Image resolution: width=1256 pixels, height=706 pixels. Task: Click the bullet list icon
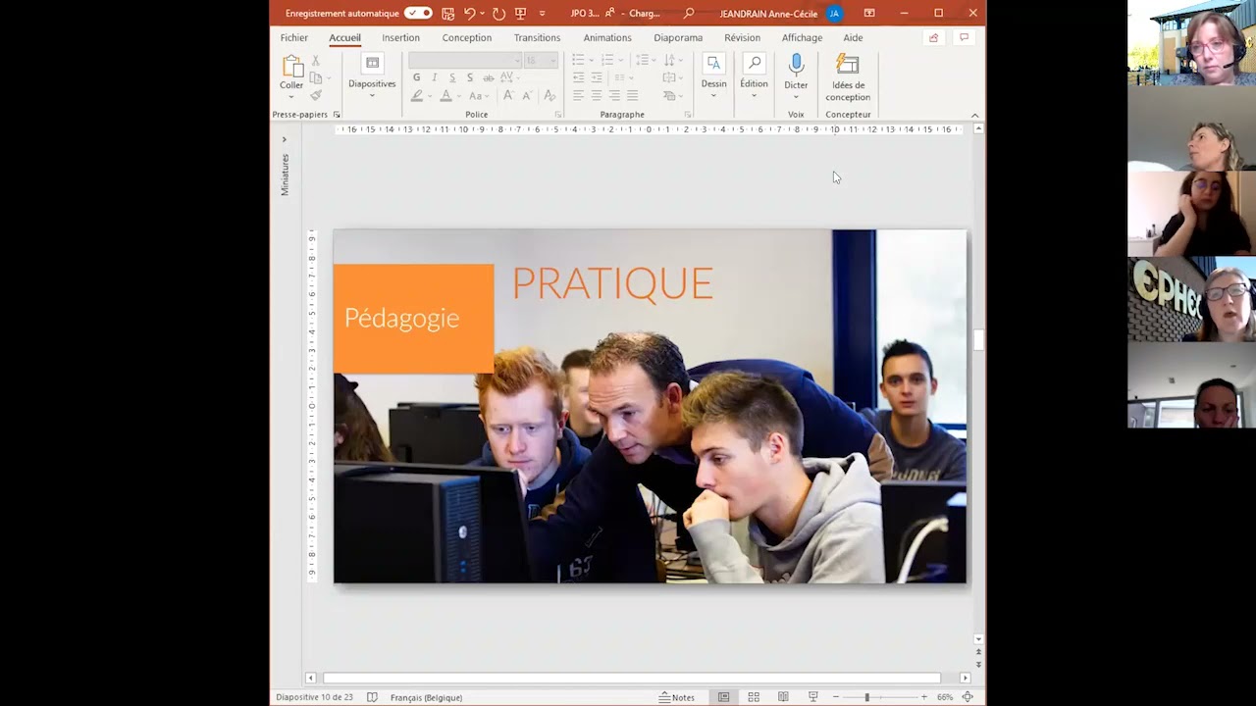pyautogui.click(x=580, y=61)
